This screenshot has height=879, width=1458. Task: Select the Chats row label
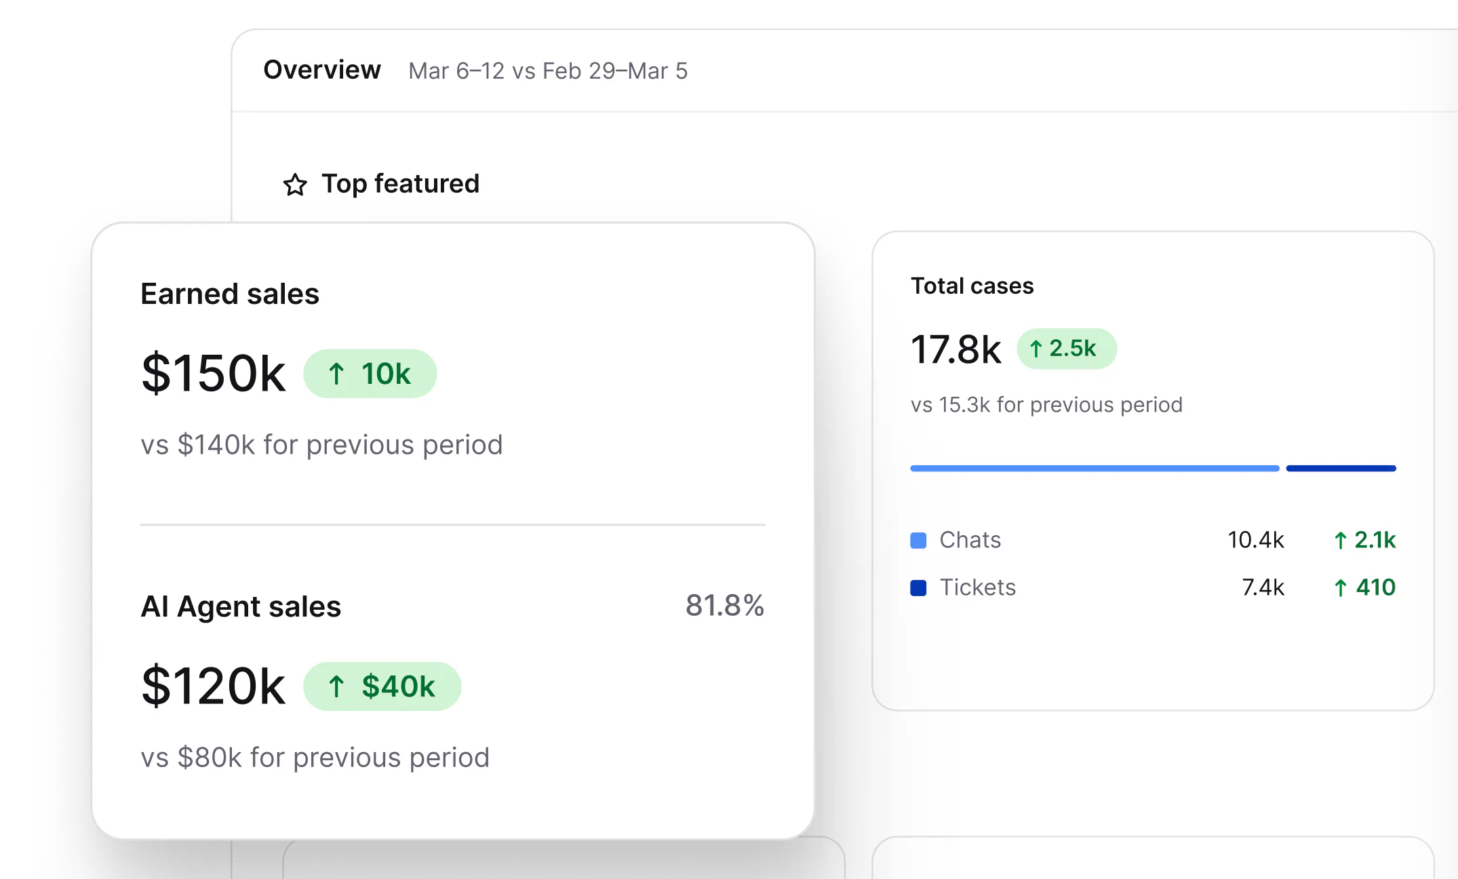[x=970, y=540]
